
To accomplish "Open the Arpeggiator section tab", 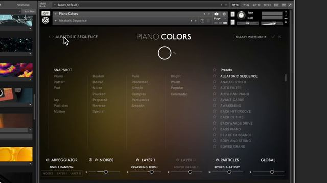I will (x=64, y=160).
